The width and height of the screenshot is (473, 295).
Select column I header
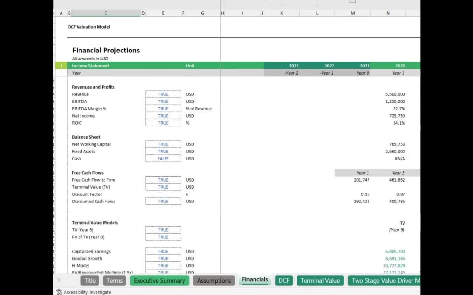(x=242, y=13)
